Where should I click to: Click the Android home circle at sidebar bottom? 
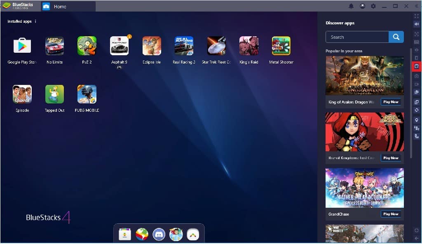[x=417, y=230]
